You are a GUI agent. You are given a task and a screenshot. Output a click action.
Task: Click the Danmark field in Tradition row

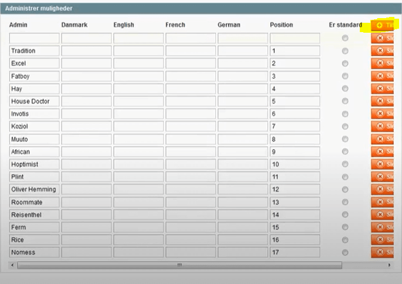pyautogui.click(x=86, y=51)
